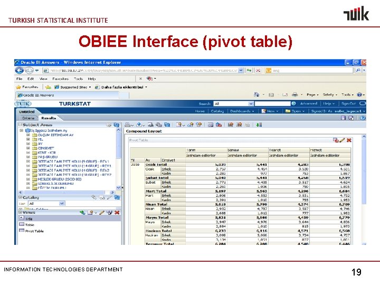This screenshot has height=285, width=380.
Task: Select the Results tab
Action: [49, 118]
